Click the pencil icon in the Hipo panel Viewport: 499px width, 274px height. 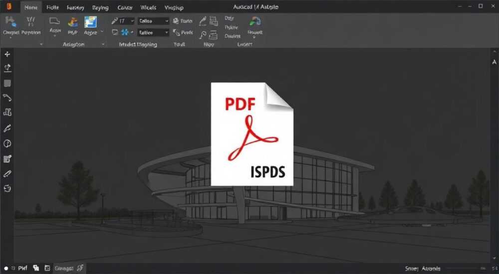pyautogui.click(x=203, y=21)
